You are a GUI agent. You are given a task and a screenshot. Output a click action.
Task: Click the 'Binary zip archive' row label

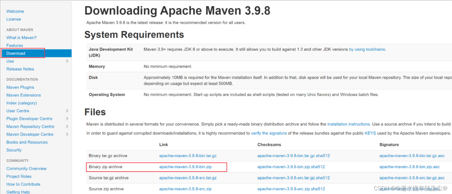tap(106, 167)
